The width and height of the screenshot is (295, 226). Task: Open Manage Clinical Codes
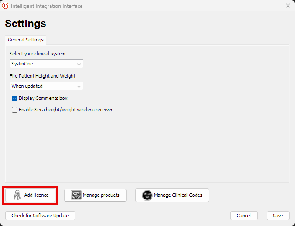172,195
